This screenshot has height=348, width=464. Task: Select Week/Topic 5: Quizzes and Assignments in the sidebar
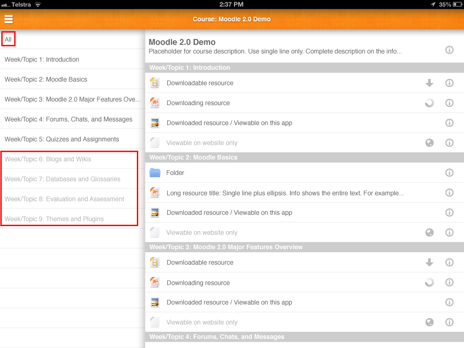tap(72, 139)
